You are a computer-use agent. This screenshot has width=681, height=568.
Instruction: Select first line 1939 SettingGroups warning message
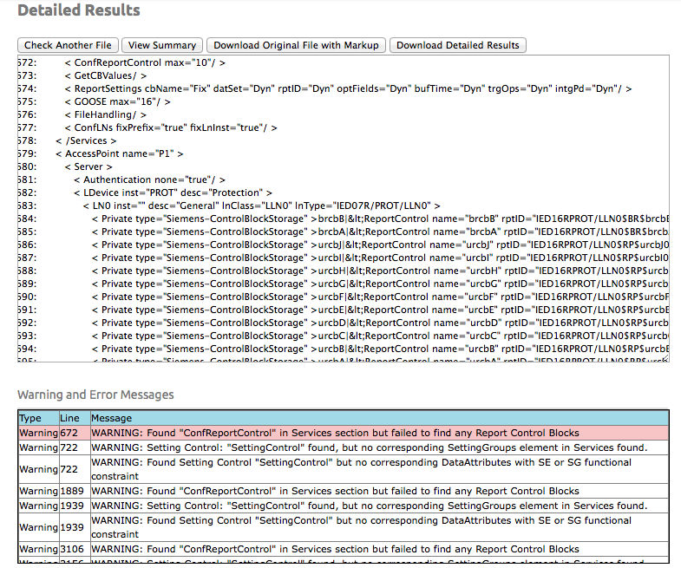click(x=379, y=506)
